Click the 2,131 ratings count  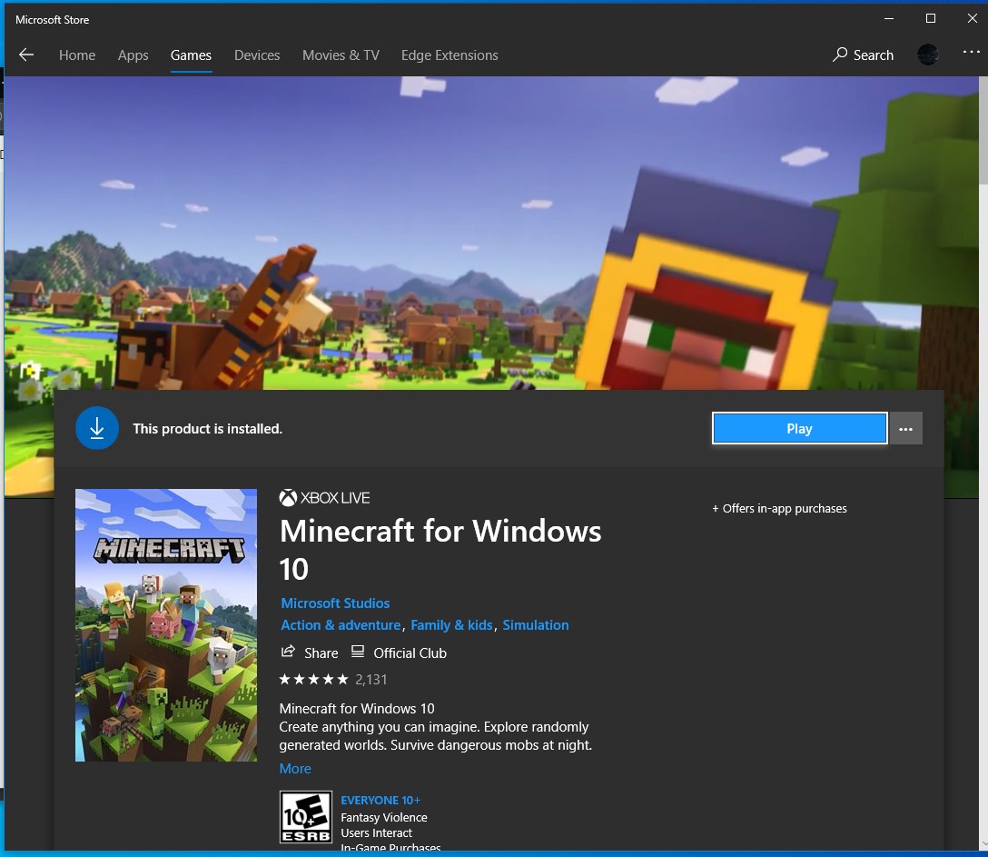371,679
